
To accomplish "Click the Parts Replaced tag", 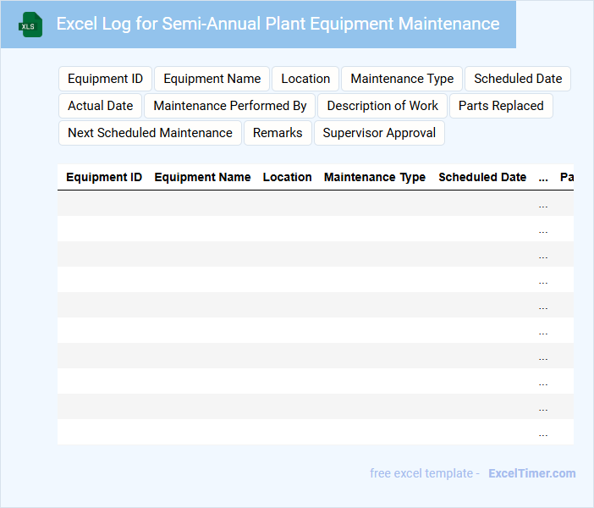I will click(501, 106).
